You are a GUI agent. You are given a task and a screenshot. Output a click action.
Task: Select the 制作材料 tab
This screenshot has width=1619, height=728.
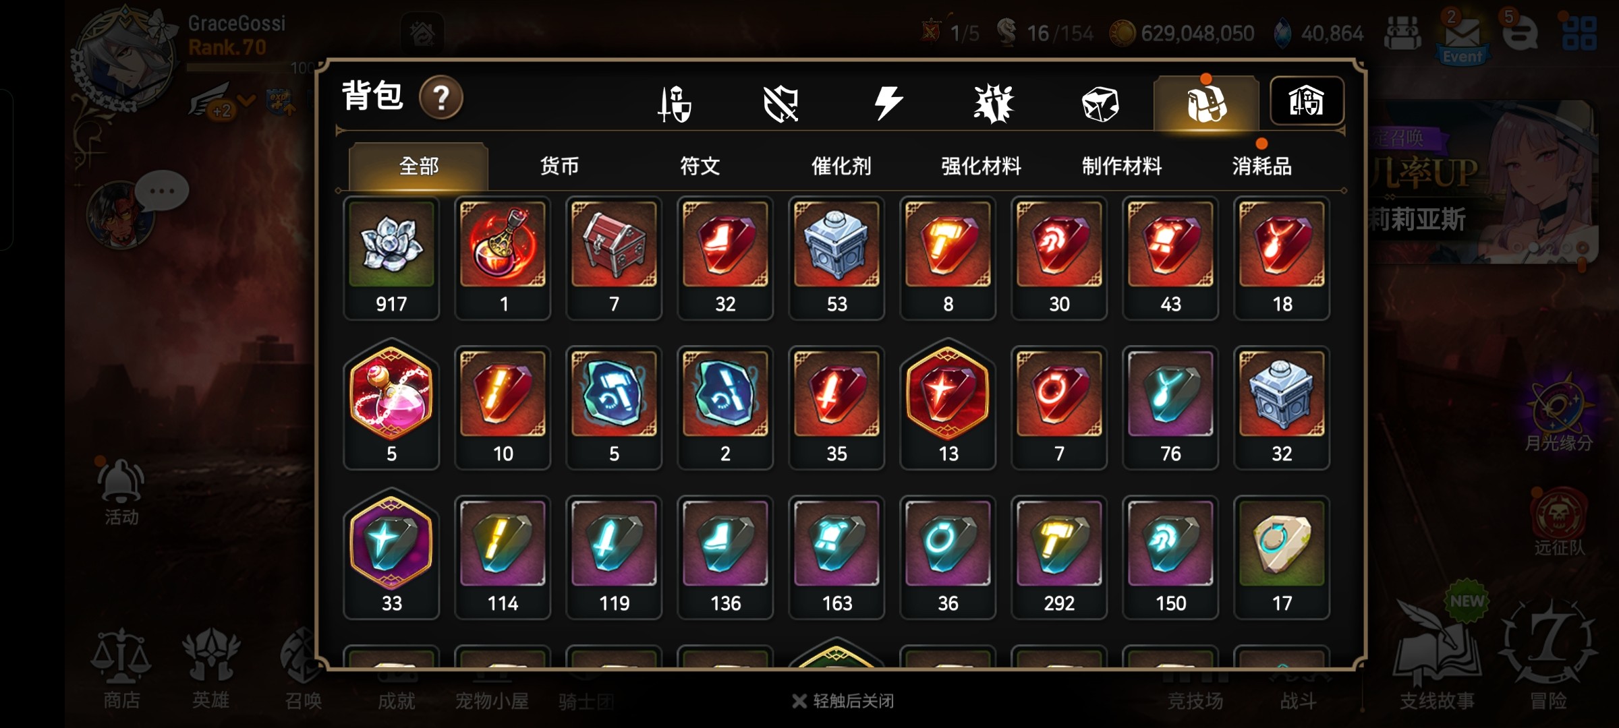coord(1121,166)
